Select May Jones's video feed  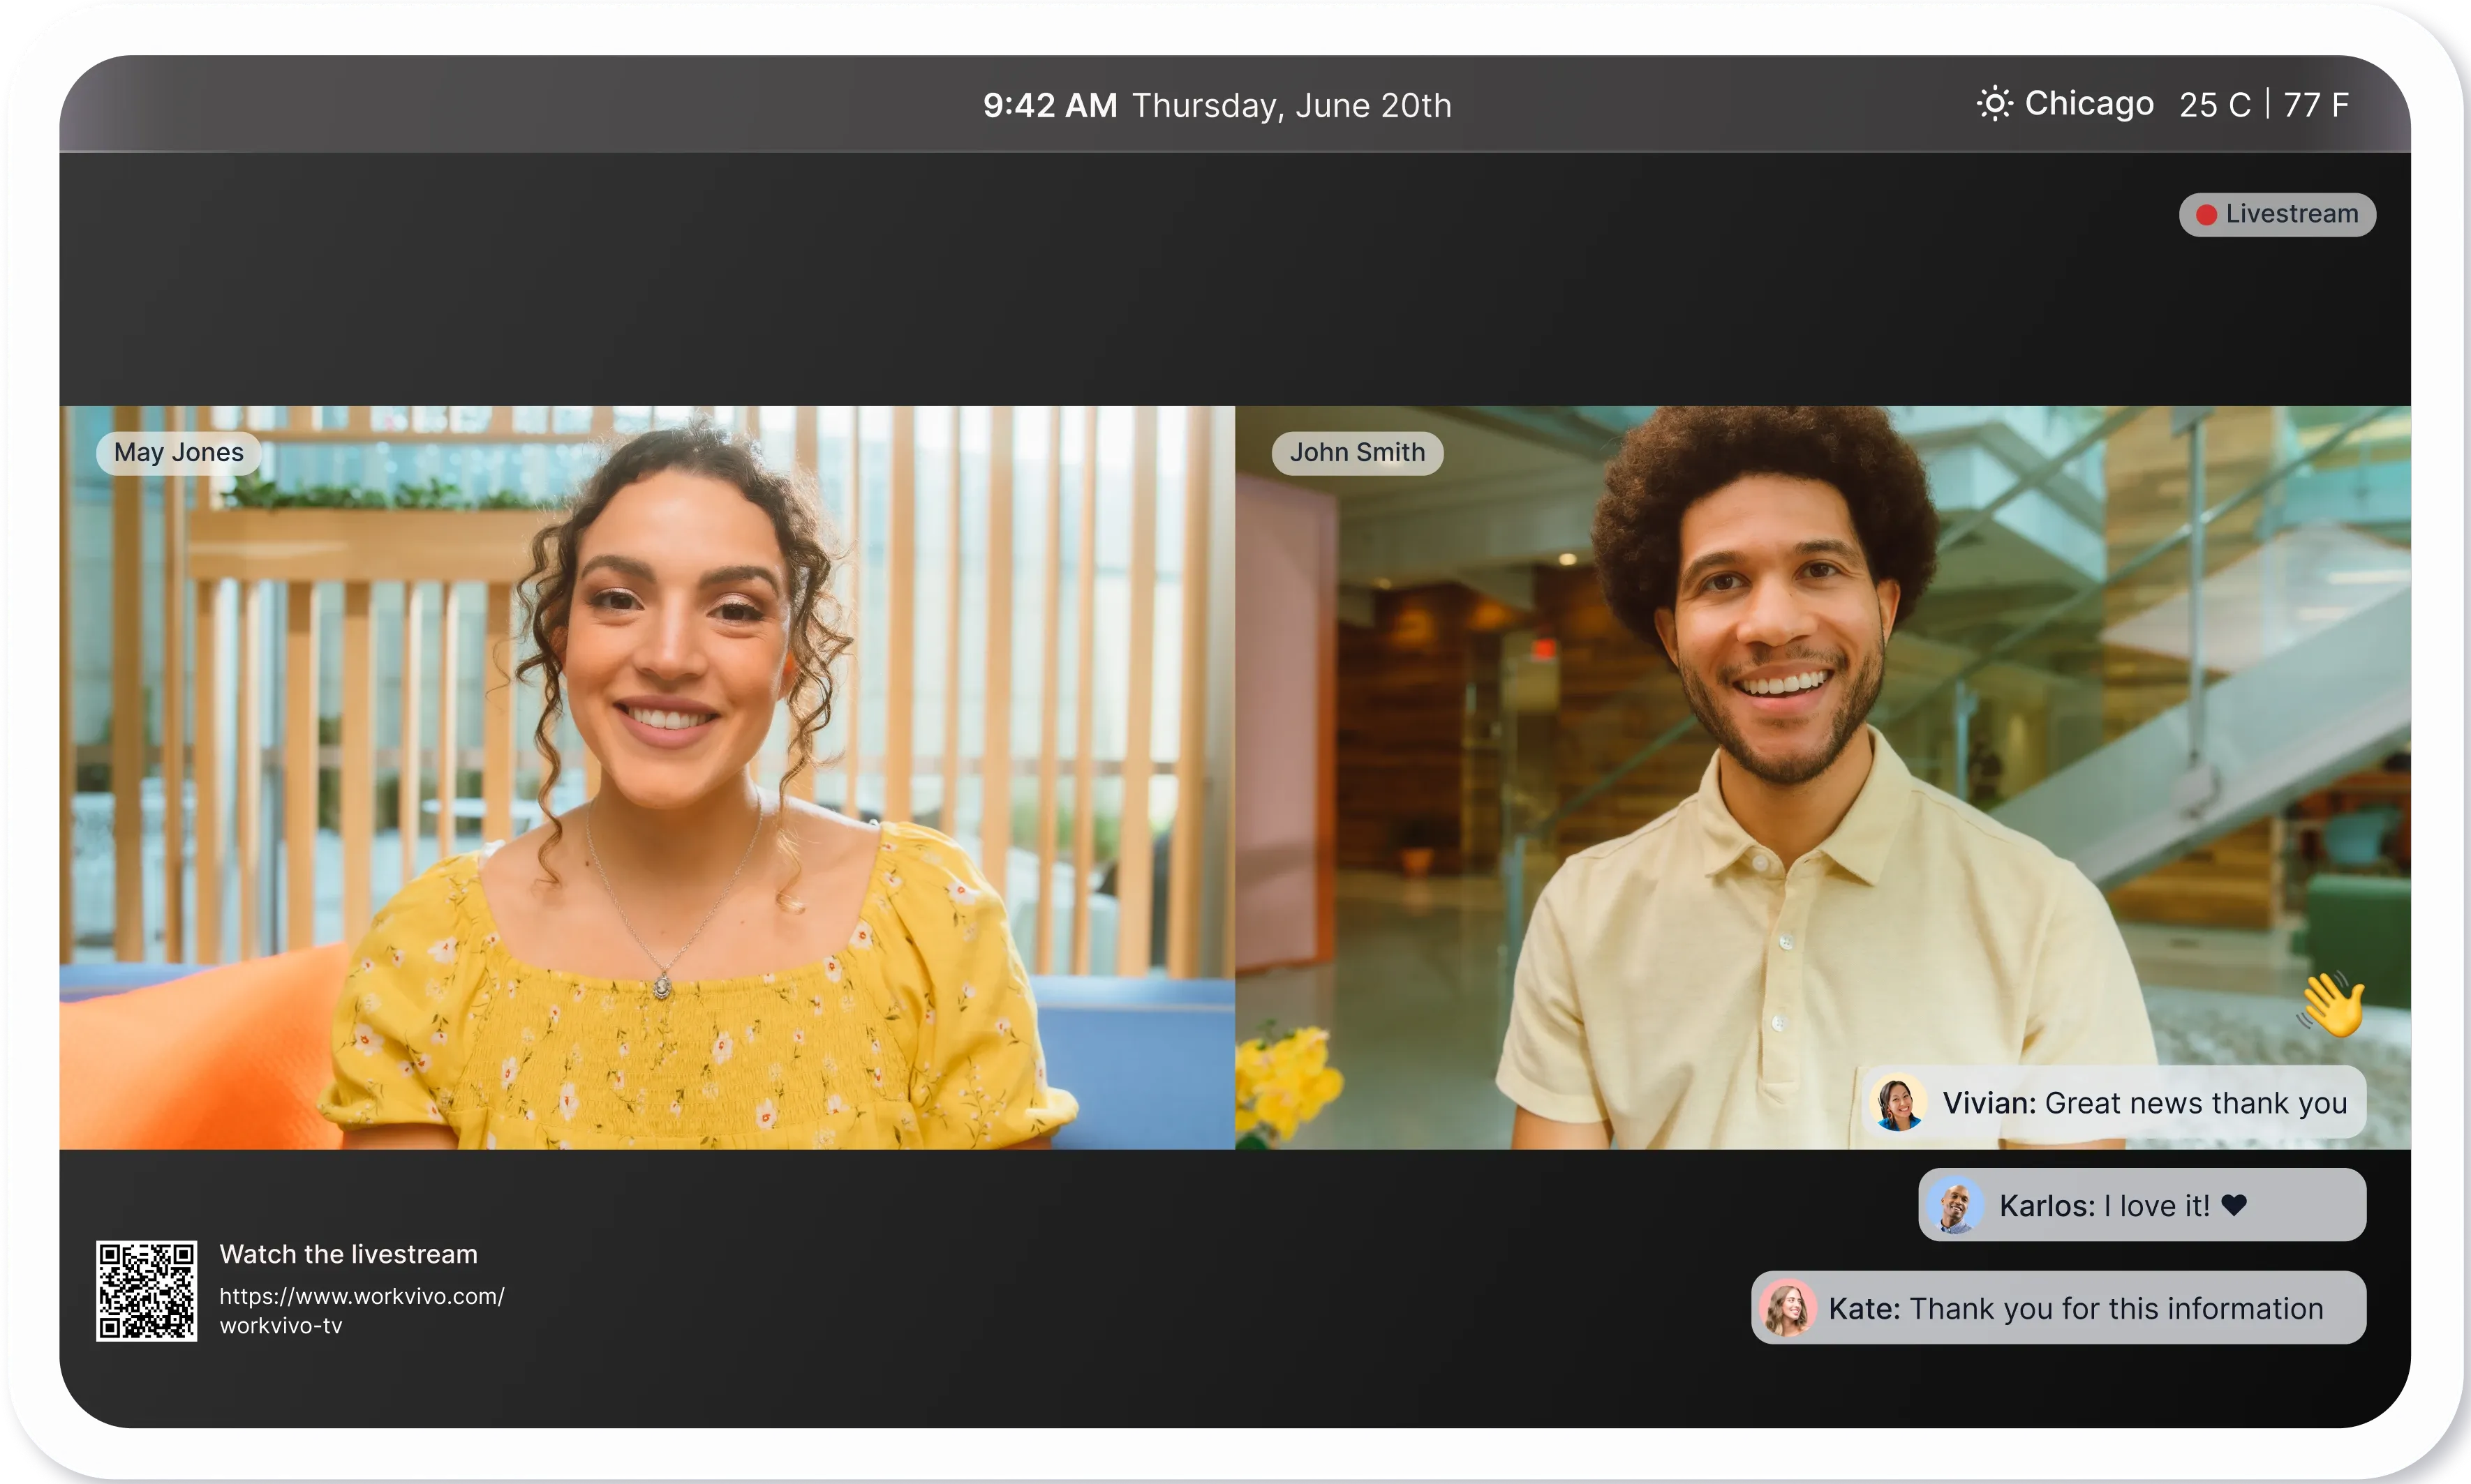[647, 777]
